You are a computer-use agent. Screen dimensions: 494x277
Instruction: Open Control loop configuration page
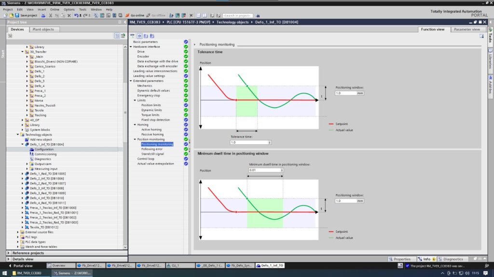pos(146,159)
